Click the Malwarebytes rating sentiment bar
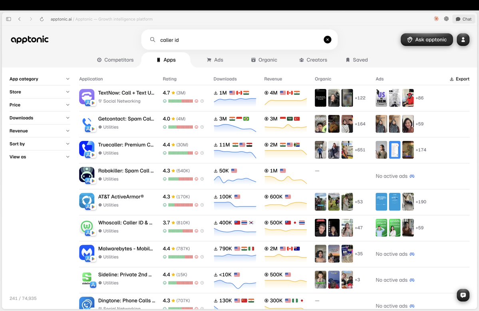The image size is (479, 311). coord(181,257)
